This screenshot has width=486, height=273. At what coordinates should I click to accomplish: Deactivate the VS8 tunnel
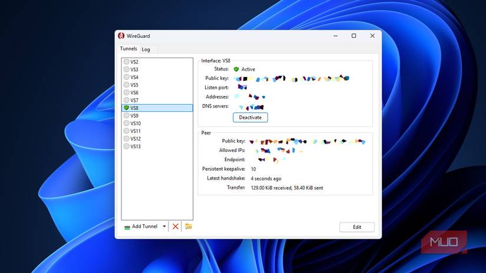click(250, 118)
